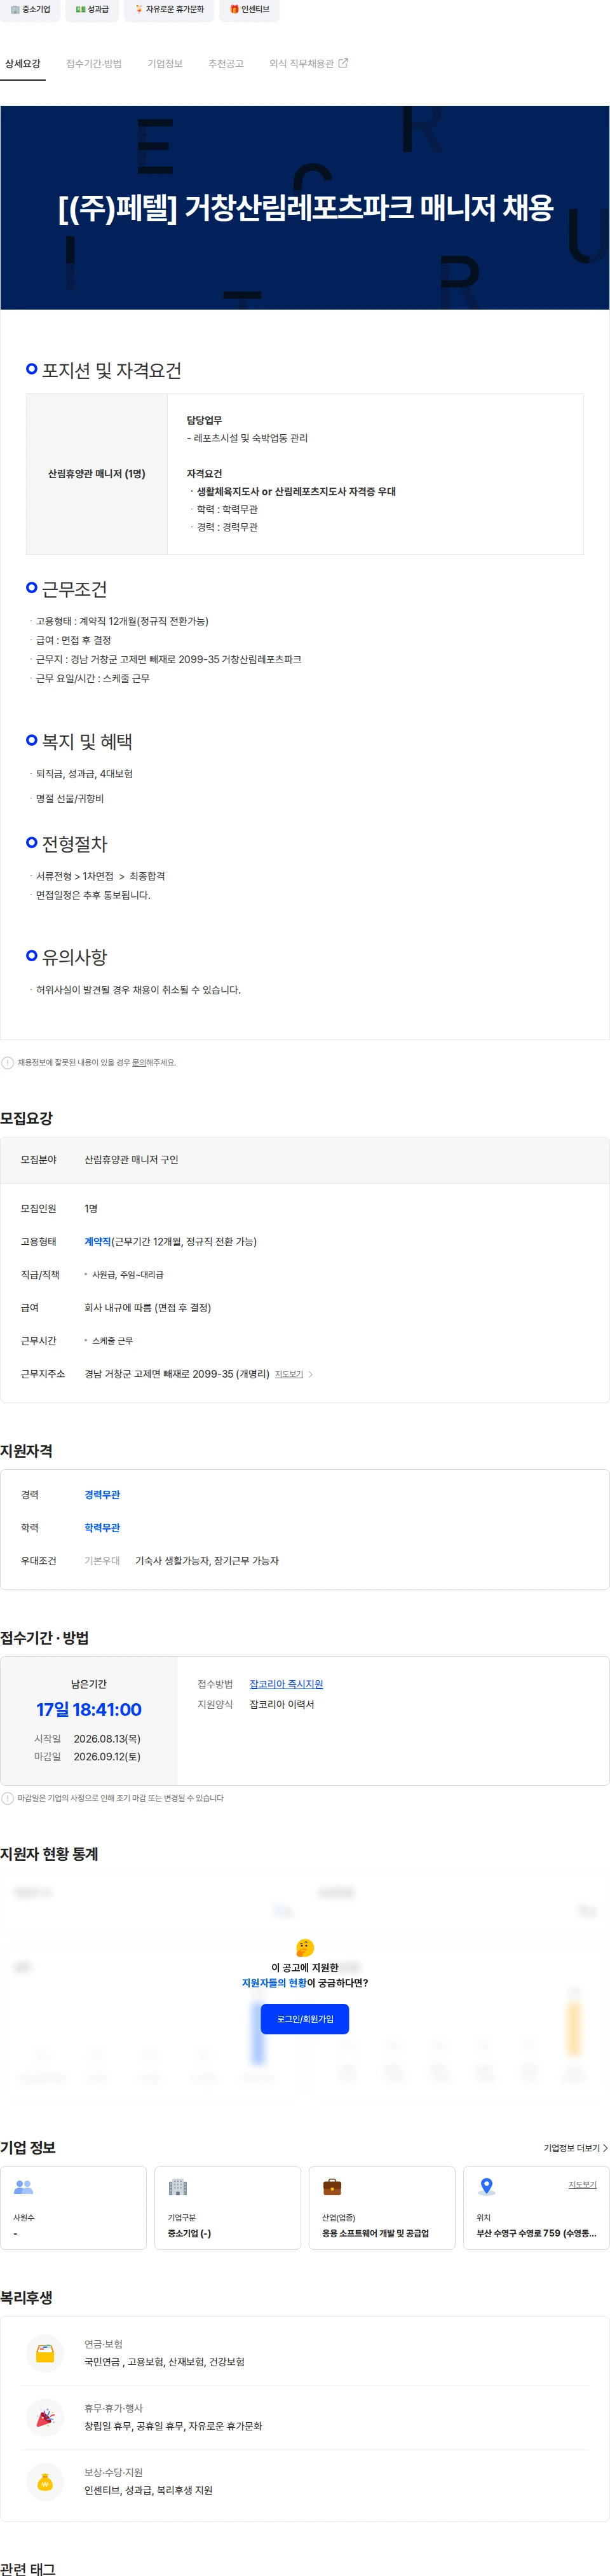The width and height of the screenshot is (610, 2576).
Task: Click the blue bullet beside 유의사항
Action: [32, 956]
